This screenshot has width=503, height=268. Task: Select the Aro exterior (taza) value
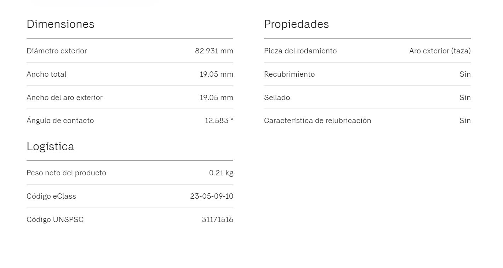point(440,51)
